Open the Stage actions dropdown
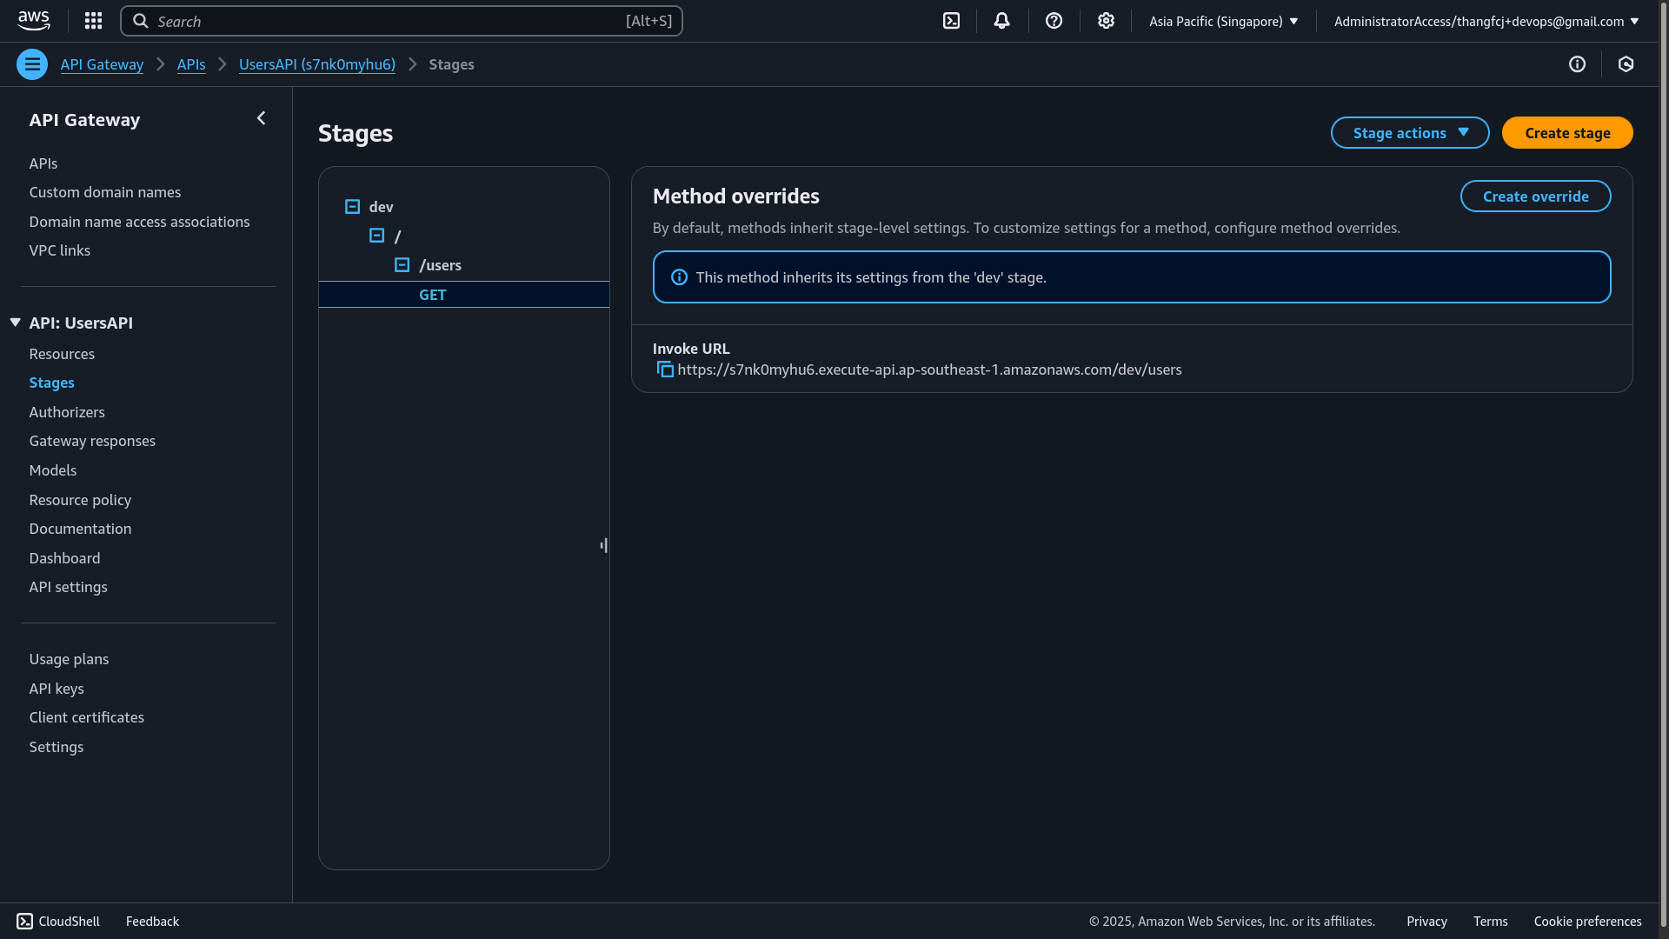This screenshot has width=1669, height=939. 1410,133
